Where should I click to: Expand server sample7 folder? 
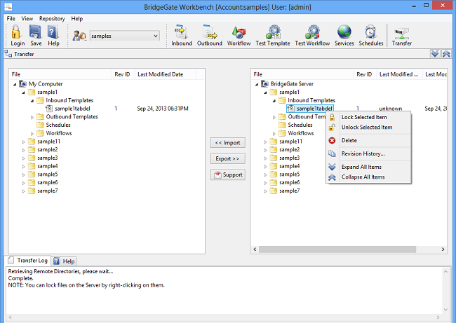click(265, 191)
